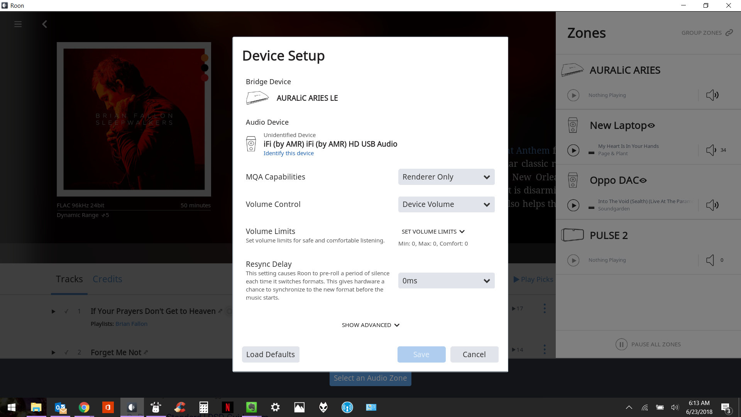This screenshot has width=741, height=417.
Task: Expand Show Advanced settings
Action: [x=370, y=325]
